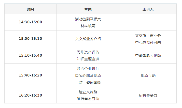The image size is (182, 108).
Task: Select 建立交流群 topic text
Action: (x=88, y=92)
